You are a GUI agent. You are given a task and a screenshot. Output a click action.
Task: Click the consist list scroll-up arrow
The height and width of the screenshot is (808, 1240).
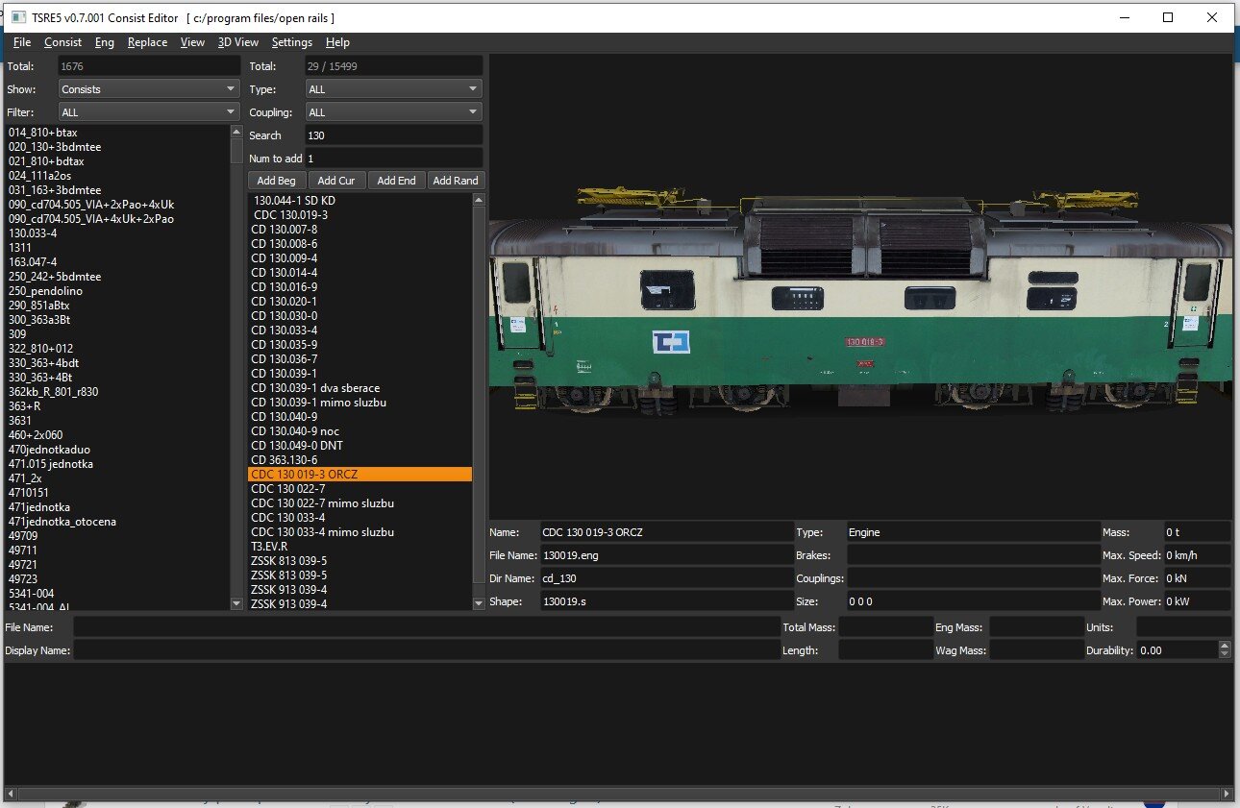point(237,132)
